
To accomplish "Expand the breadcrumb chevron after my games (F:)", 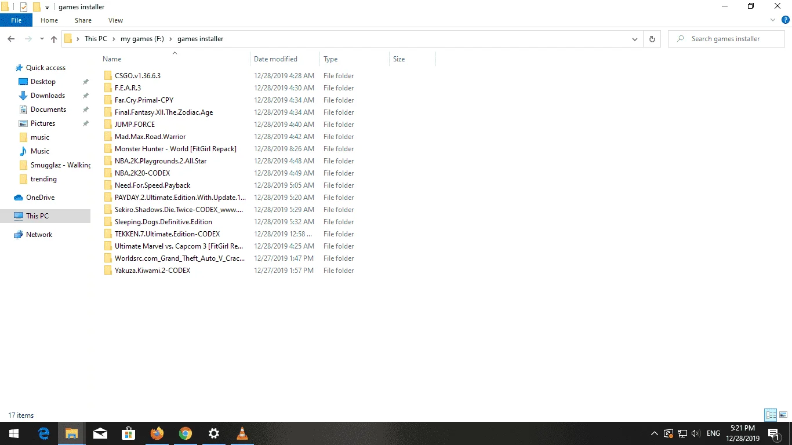I will 170,39.
